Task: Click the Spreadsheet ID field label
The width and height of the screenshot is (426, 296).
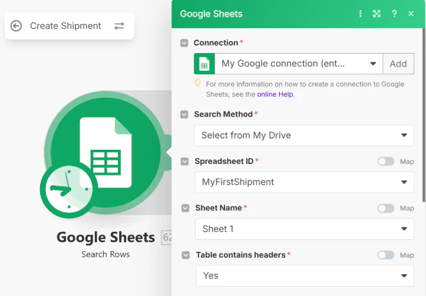Action: (x=224, y=162)
